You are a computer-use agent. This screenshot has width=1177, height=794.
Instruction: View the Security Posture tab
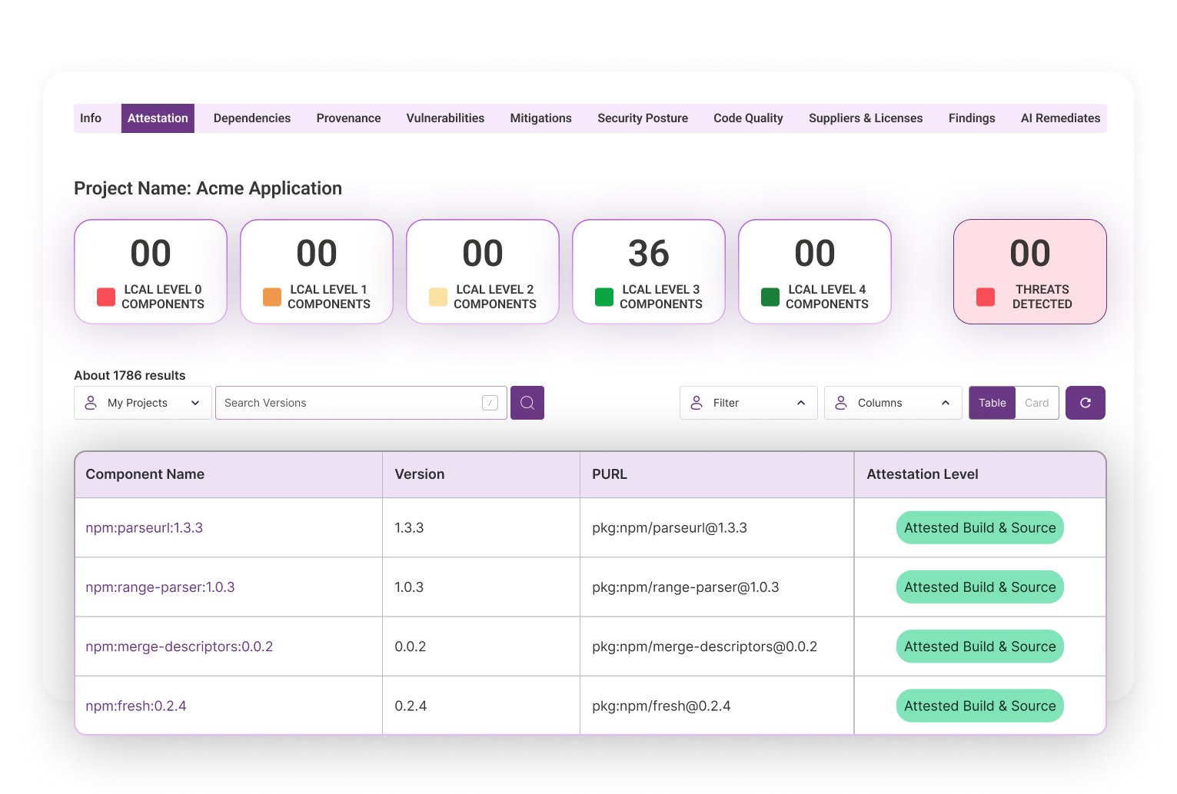[x=643, y=118]
